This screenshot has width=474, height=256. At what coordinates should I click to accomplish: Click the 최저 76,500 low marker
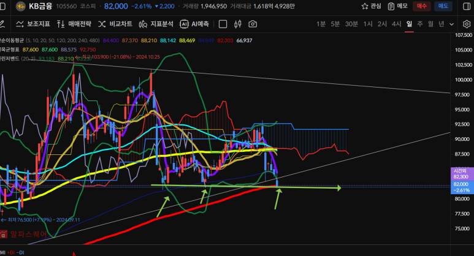[x=40, y=220]
